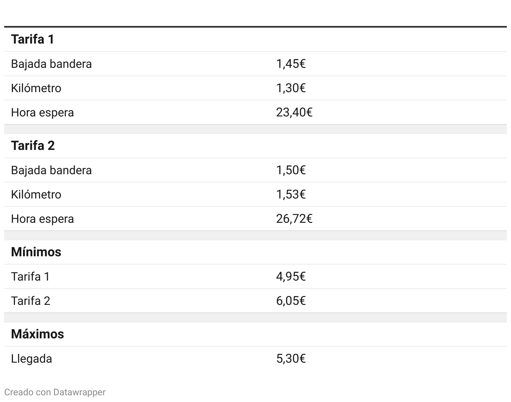
Task: Click the Bajada bandera label beside 1,45€
Action: [x=51, y=64]
